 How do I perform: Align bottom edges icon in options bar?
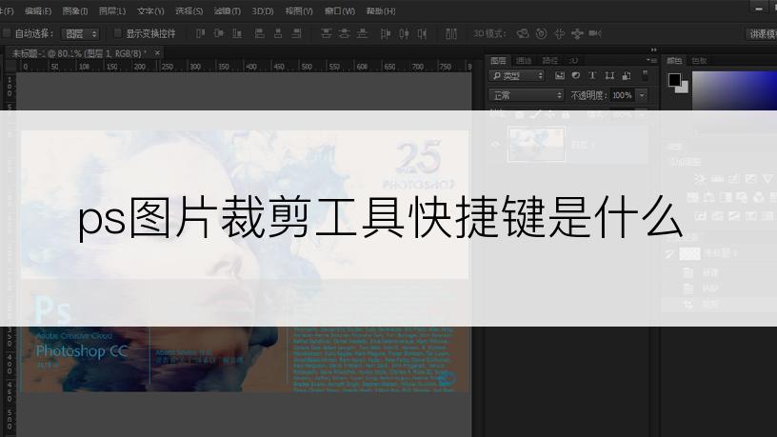237,33
